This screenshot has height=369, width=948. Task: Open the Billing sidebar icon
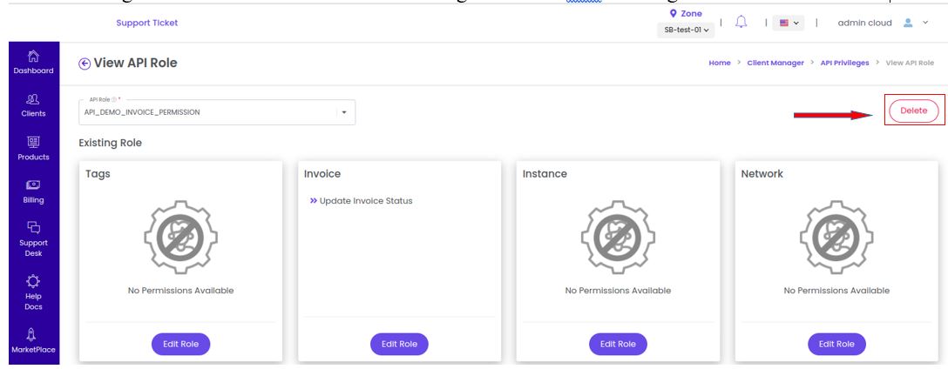pyautogui.click(x=34, y=184)
